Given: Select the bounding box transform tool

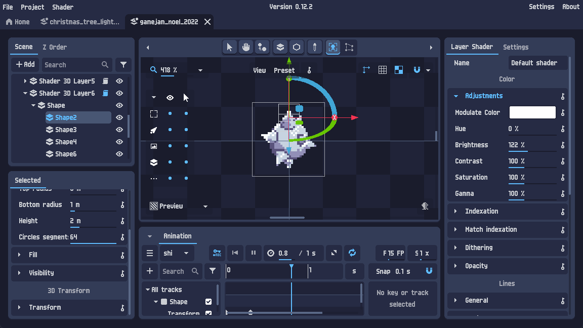Looking at the screenshot, I should [349, 47].
